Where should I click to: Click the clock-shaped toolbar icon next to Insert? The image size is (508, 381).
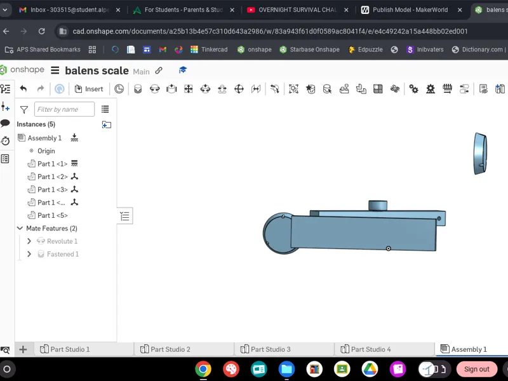coord(119,89)
